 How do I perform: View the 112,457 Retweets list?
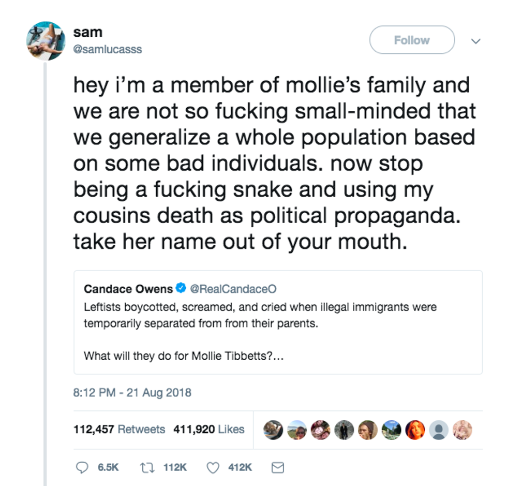click(x=120, y=429)
